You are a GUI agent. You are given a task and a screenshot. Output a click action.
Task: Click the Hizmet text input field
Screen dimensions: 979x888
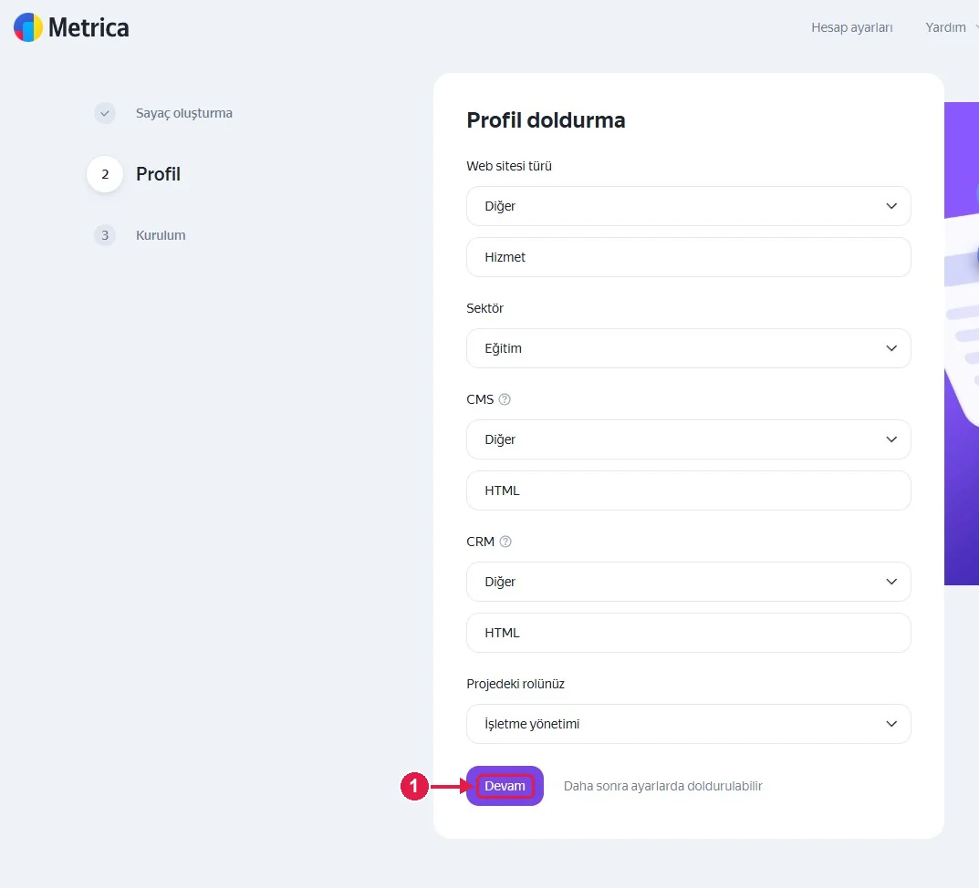pos(689,257)
